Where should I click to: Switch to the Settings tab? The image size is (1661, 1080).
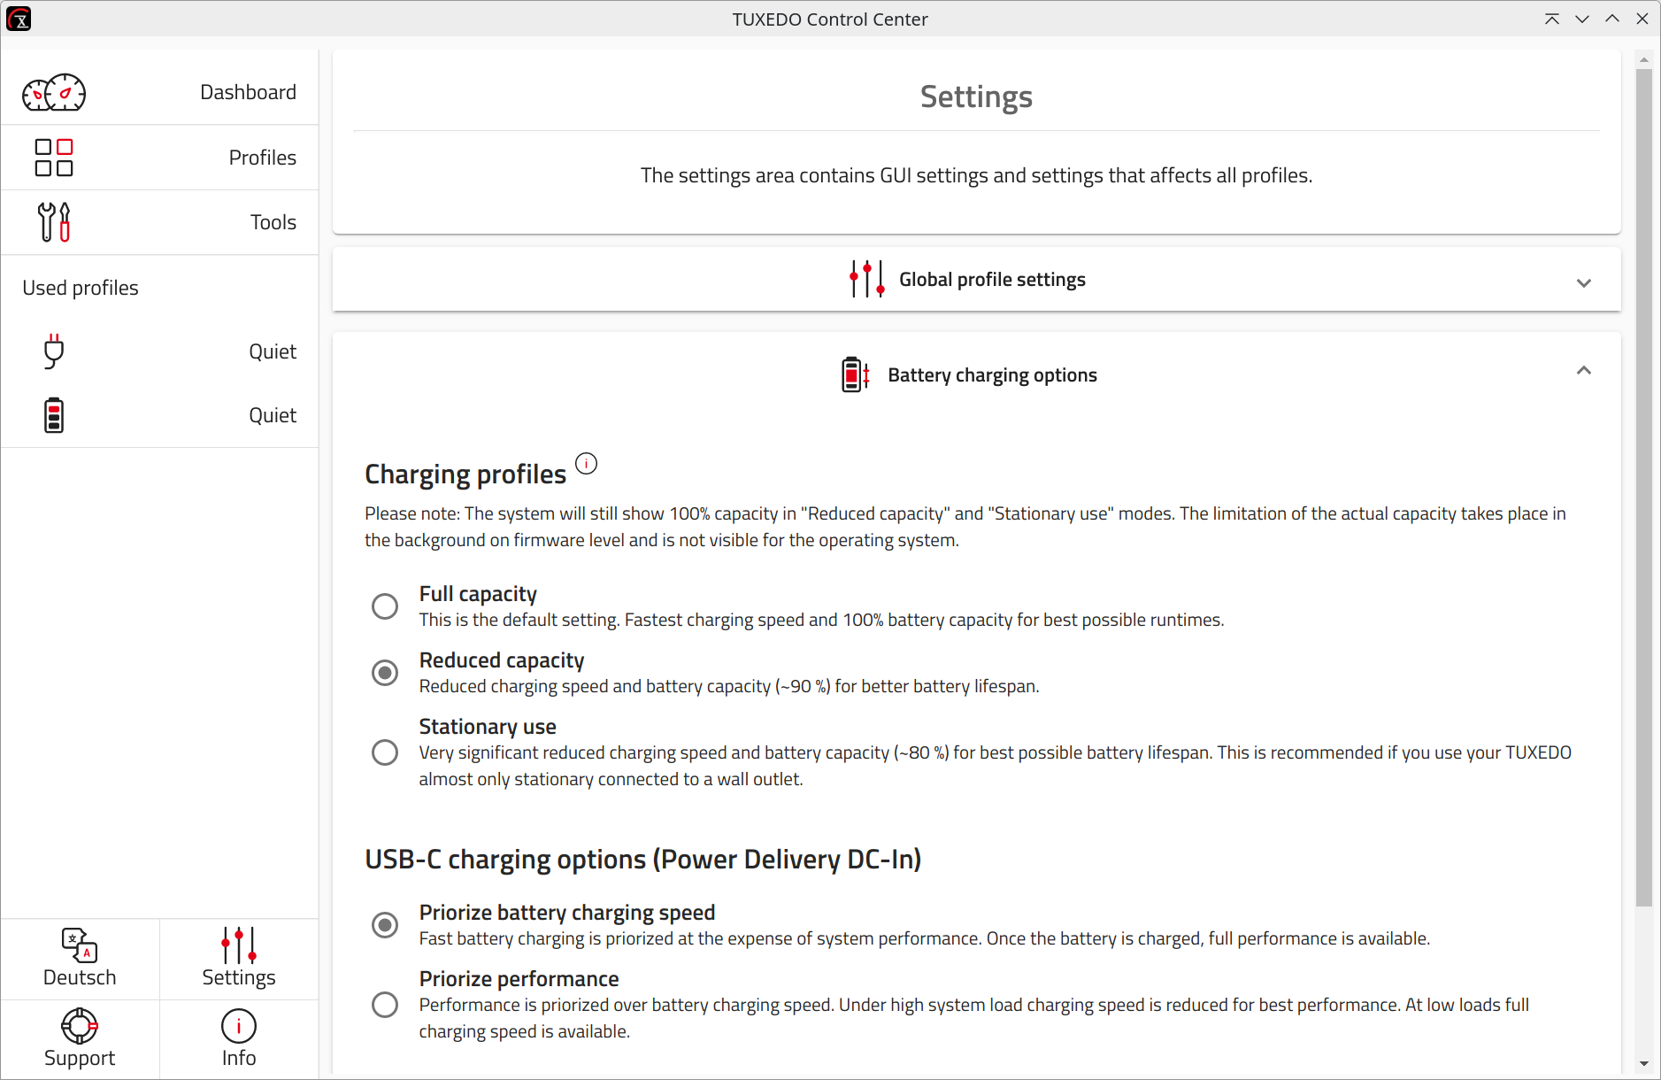click(x=238, y=959)
